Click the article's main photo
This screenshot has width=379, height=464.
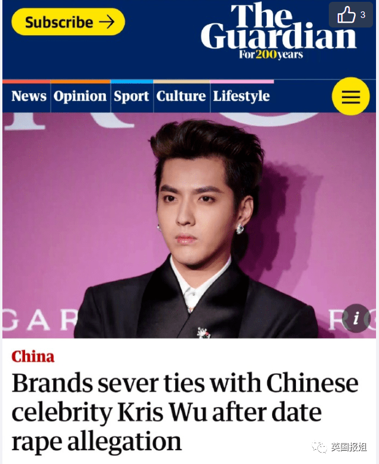point(189,225)
